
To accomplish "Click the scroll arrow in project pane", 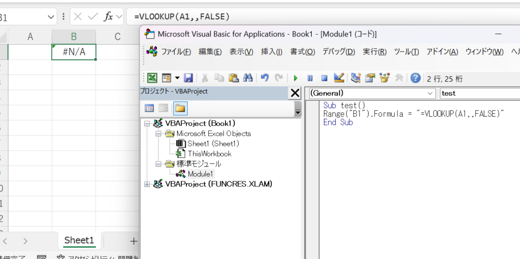I will click(298, 112).
